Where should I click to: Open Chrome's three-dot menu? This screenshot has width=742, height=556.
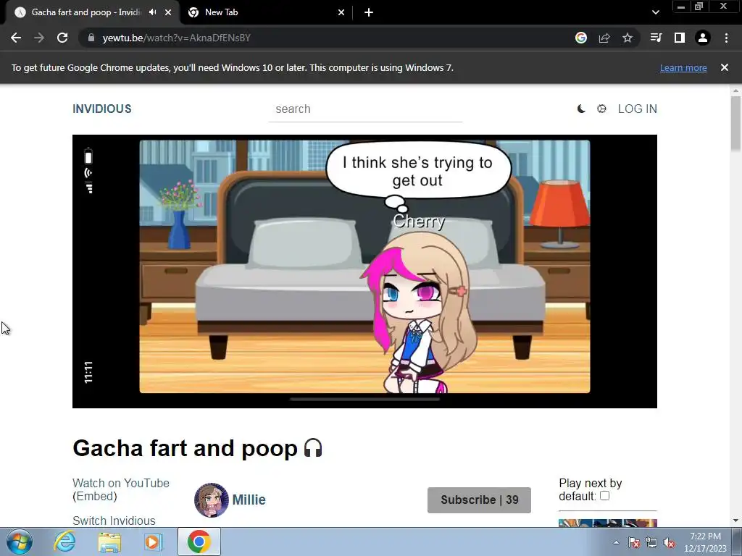click(726, 38)
